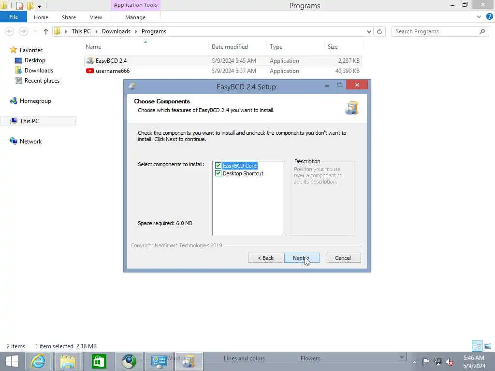Open recent locations dropdown arrow
The image size is (495, 371).
35,31
